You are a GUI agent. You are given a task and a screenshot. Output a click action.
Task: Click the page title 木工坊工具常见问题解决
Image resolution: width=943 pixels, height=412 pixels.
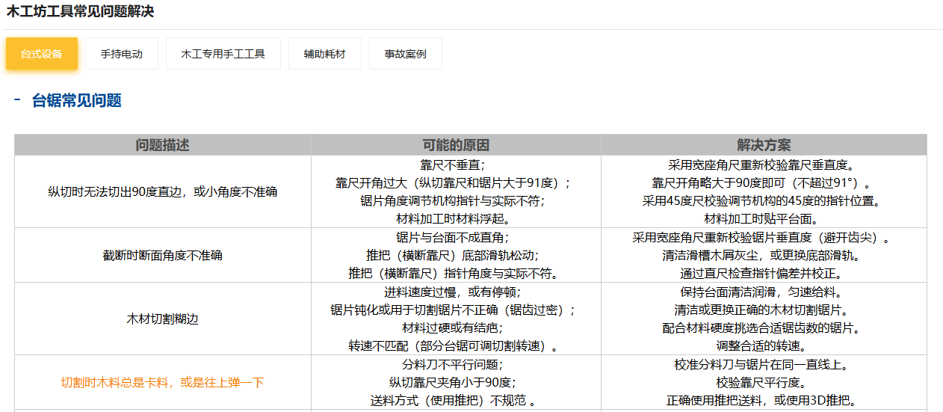click(81, 12)
